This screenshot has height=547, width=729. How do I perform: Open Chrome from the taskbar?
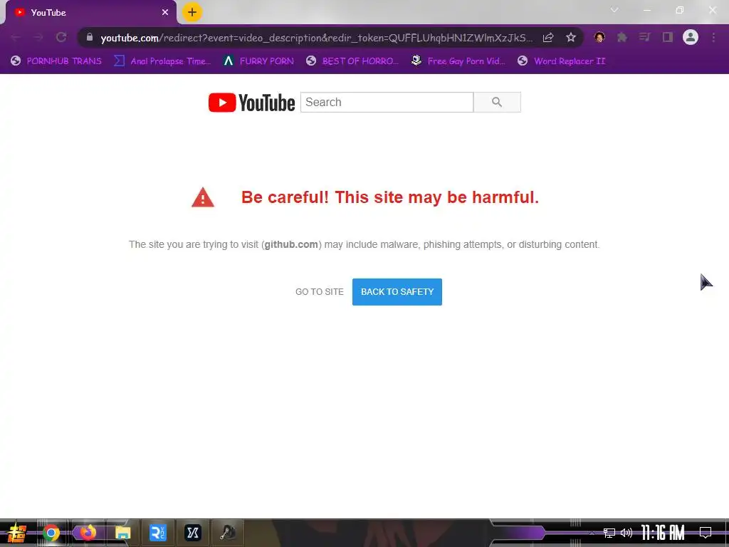51,533
